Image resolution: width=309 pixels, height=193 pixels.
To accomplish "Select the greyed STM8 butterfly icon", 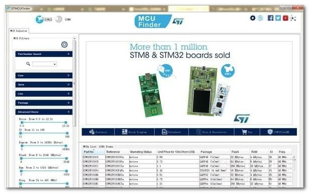I will (x=59, y=19).
